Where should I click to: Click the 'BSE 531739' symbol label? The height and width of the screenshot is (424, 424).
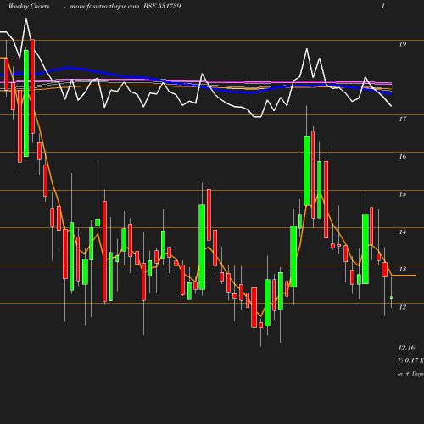tap(162, 6)
